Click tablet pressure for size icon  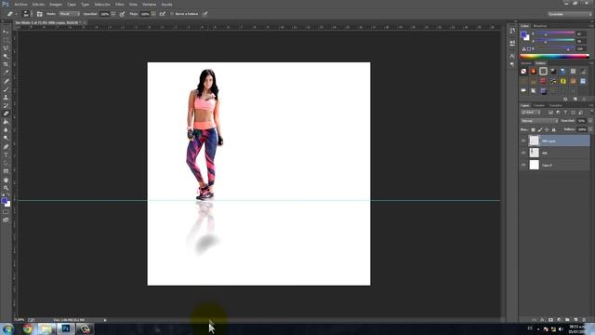pyautogui.click(x=205, y=14)
